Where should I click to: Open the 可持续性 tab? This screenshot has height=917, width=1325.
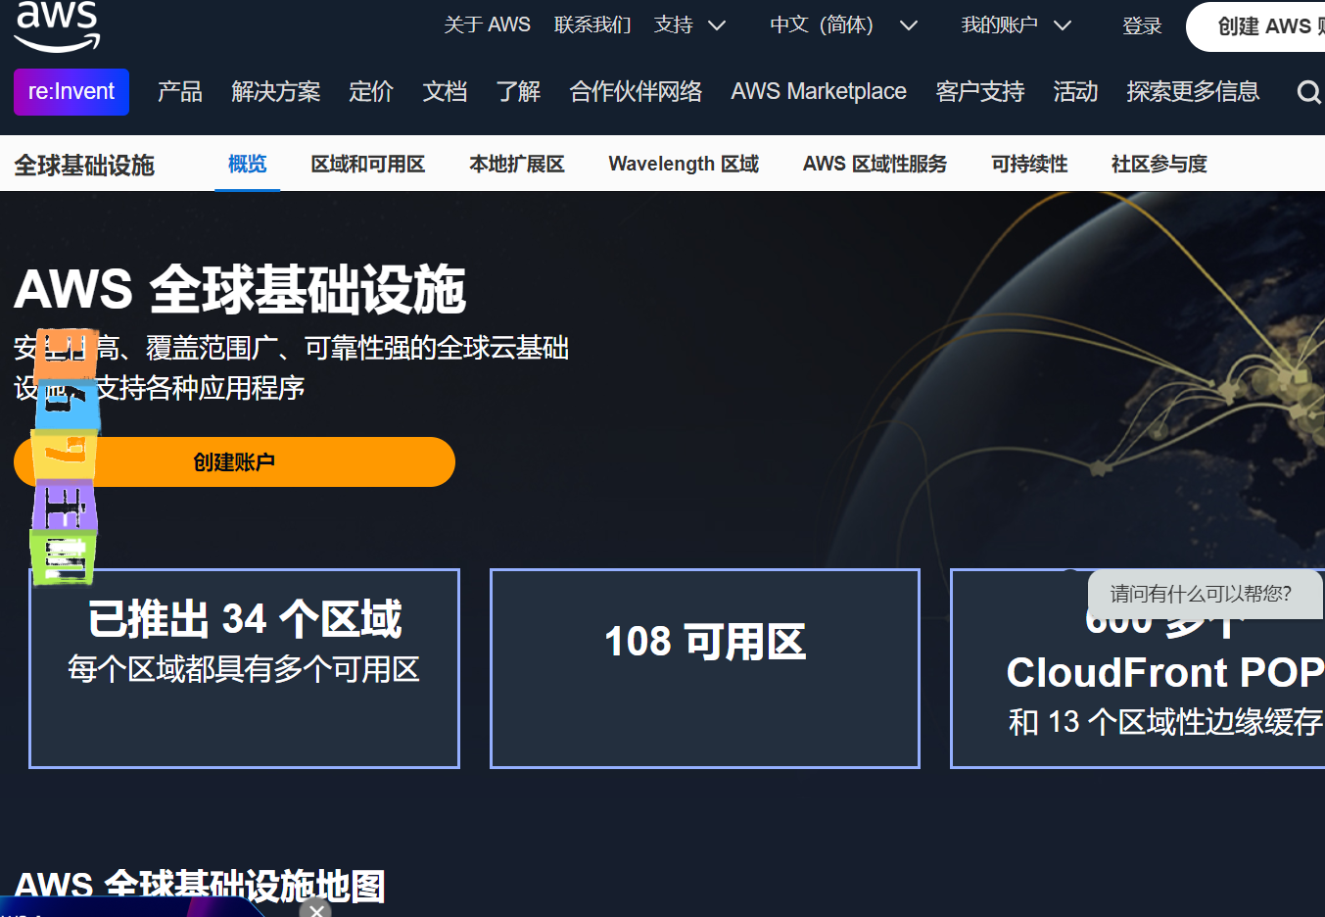[x=1028, y=164]
